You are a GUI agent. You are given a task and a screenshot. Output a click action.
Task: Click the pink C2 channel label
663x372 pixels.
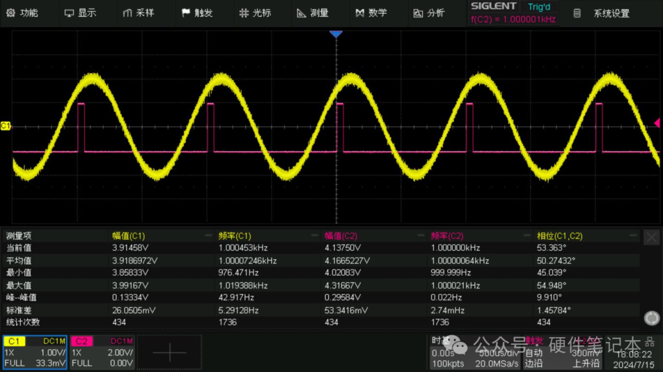point(81,341)
